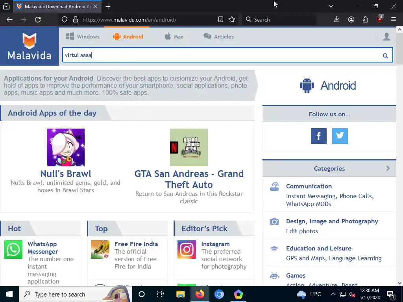The height and width of the screenshot is (302, 403).
Task: Go back with the browser back arrow
Action: [9, 20]
